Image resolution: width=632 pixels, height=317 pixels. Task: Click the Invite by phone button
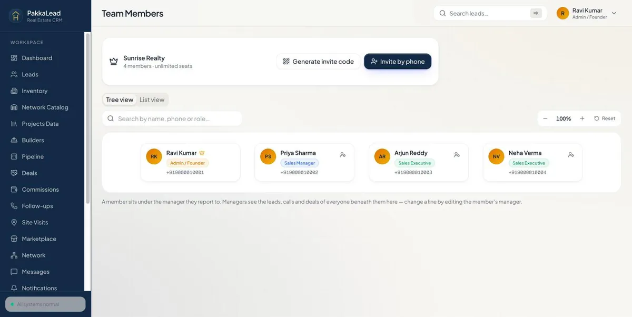[398, 62]
